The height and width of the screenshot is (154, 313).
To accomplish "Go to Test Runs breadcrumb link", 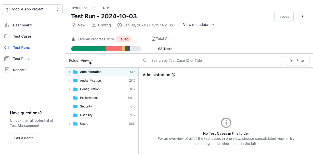I will pyautogui.click(x=79, y=8).
